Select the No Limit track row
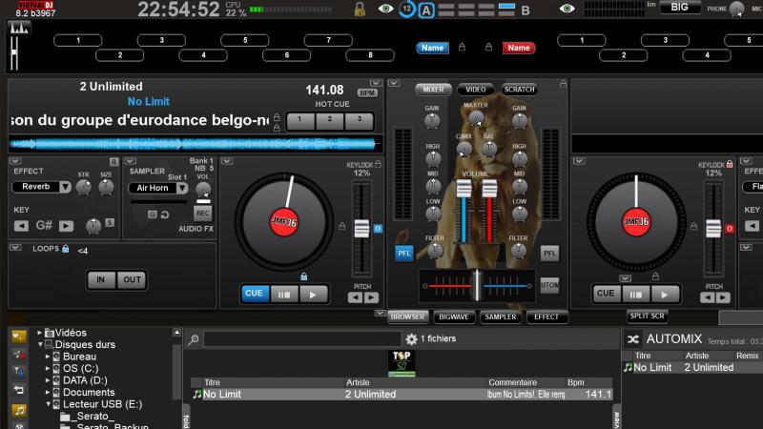 [x=402, y=395]
